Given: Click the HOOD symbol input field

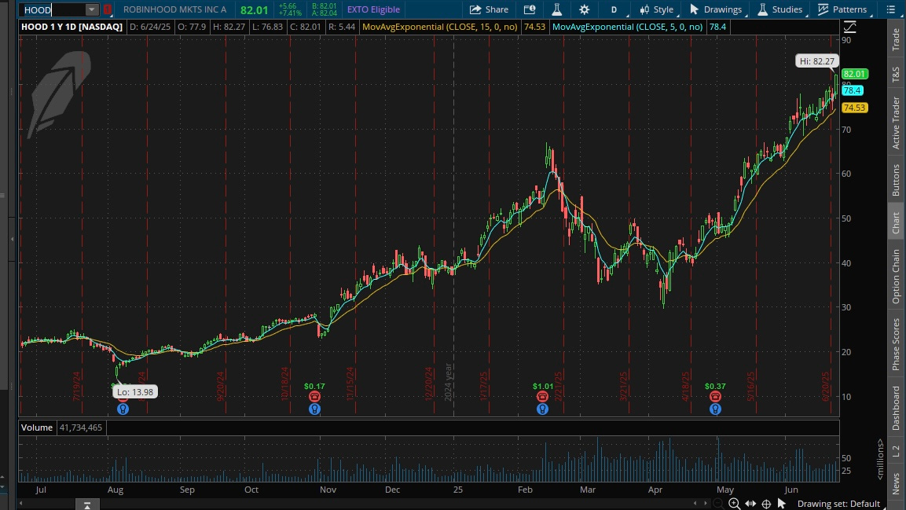Looking at the screenshot, I should pyautogui.click(x=52, y=9).
